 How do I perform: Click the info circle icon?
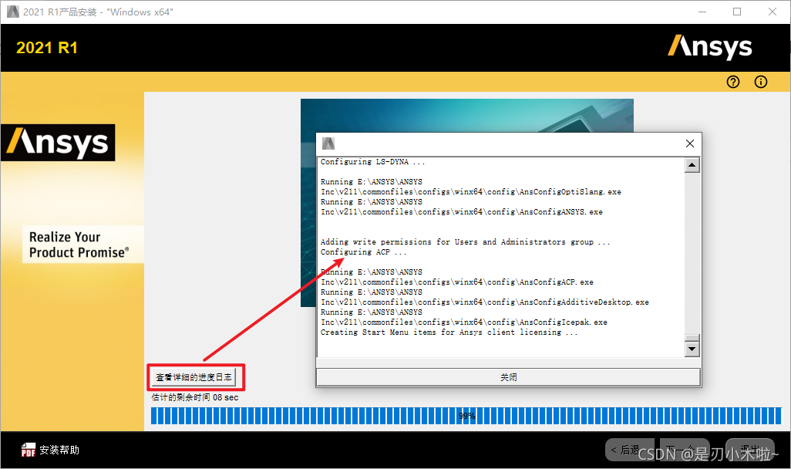click(x=761, y=82)
